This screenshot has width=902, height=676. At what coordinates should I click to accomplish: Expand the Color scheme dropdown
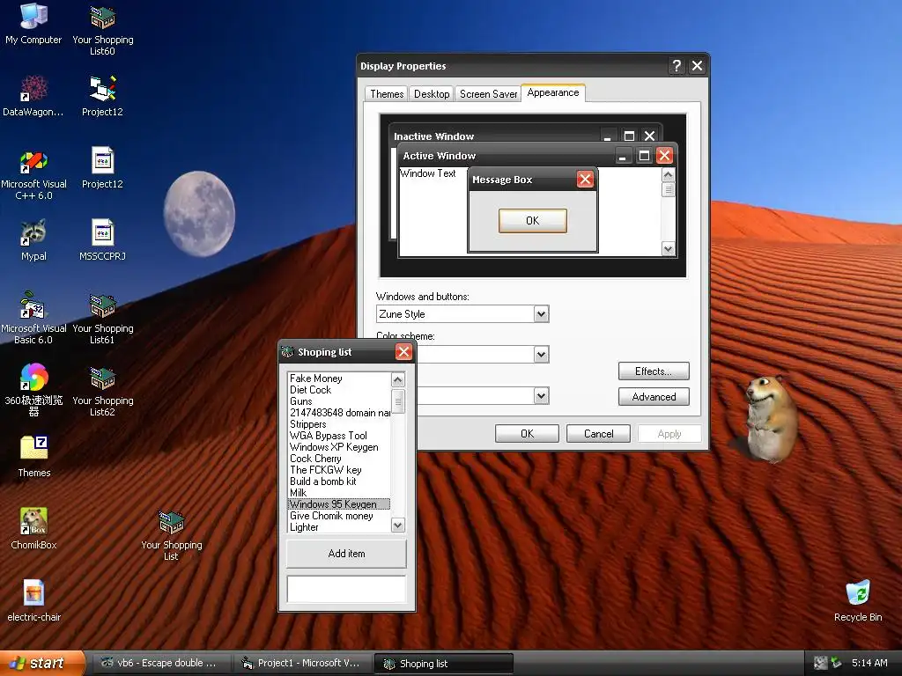[x=541, y=354]
